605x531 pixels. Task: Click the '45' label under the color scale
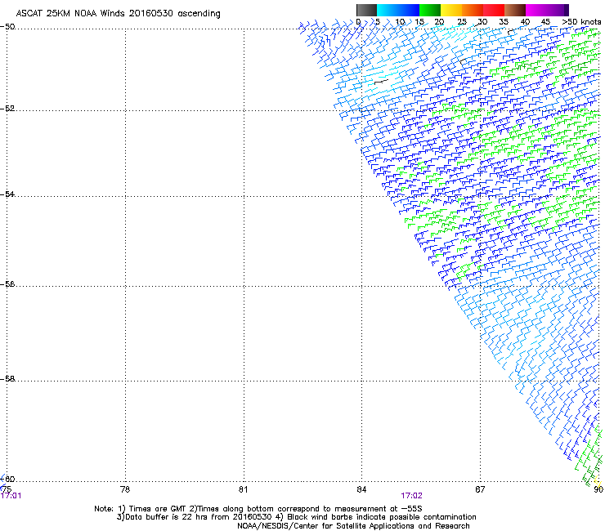(x=545, y=22)
